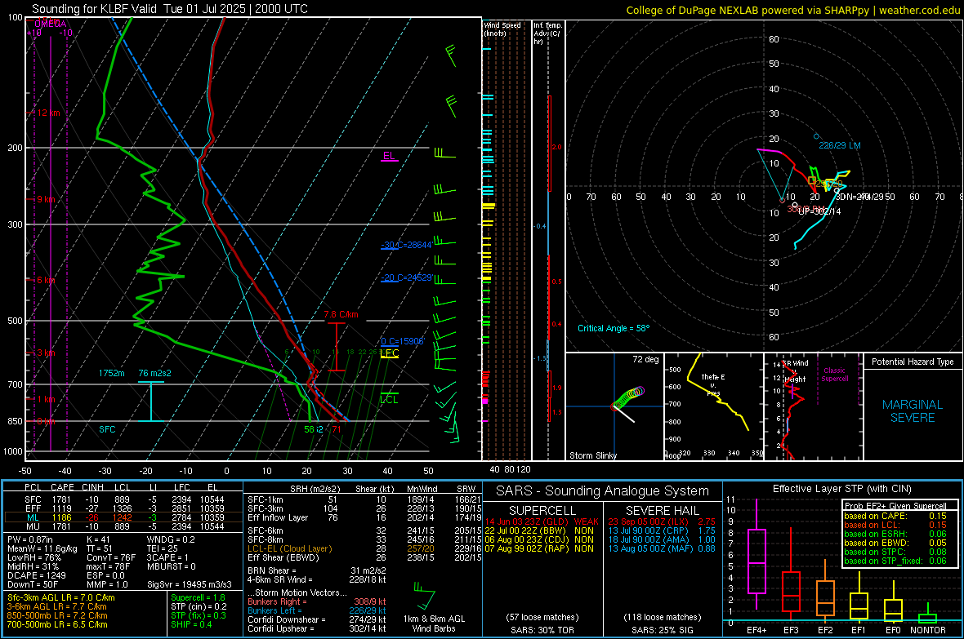Click the cyan '76 m2s2' label

155,373
